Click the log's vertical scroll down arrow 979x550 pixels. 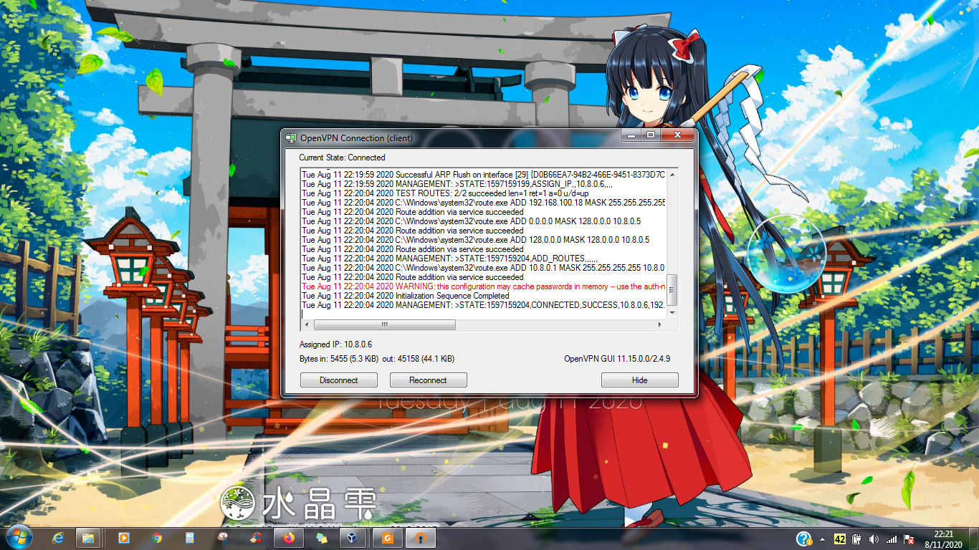672,314
